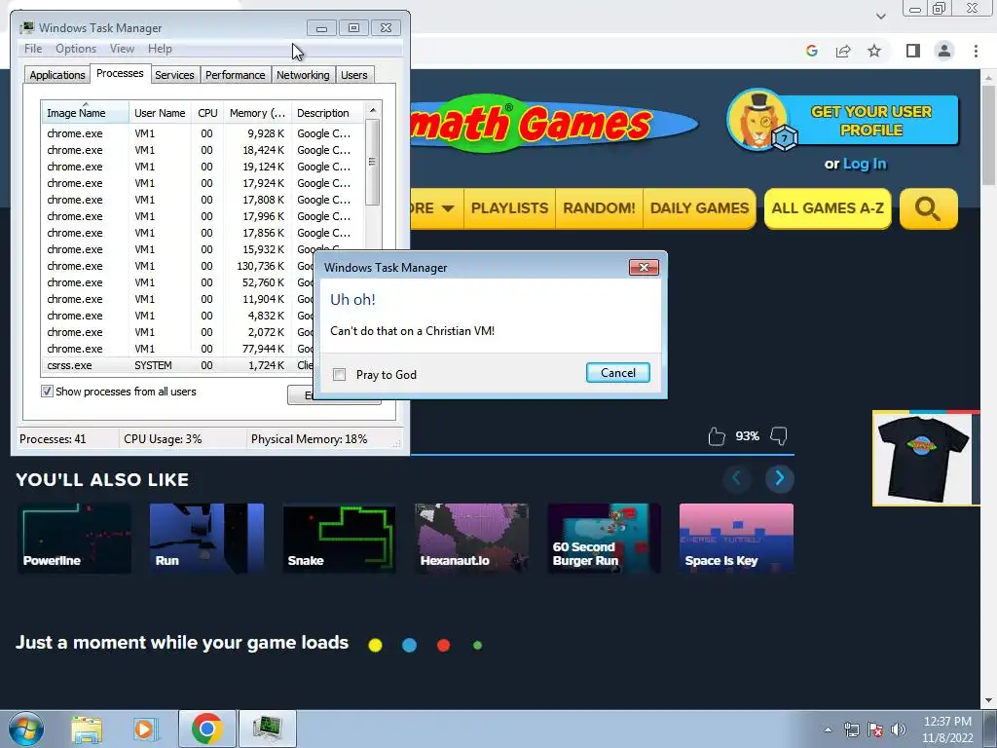Go to previous games with left arrow

pos(736,478)
